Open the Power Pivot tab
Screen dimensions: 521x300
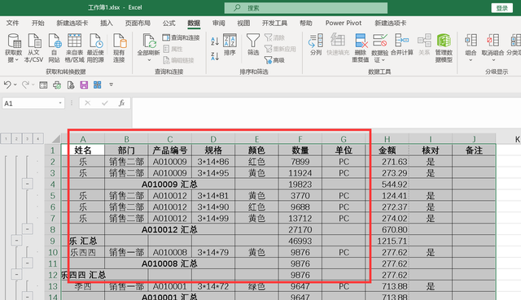pyautogui.click(x=344, y=23)
